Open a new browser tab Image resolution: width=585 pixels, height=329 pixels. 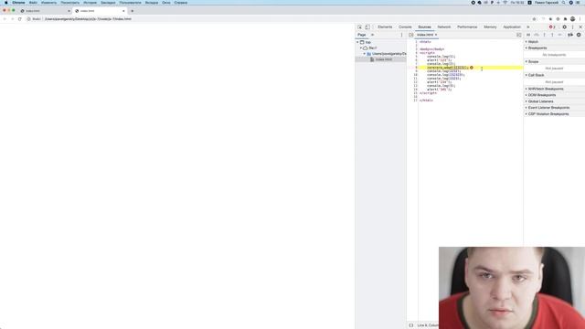[x=132, y=11]
